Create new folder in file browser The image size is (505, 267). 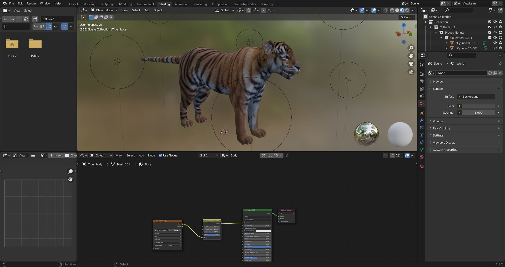[x=35, y=19]
